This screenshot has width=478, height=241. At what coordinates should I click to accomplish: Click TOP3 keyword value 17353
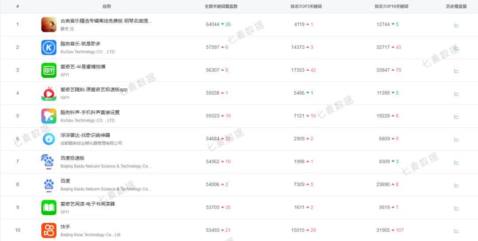click(x=298, y=70)
